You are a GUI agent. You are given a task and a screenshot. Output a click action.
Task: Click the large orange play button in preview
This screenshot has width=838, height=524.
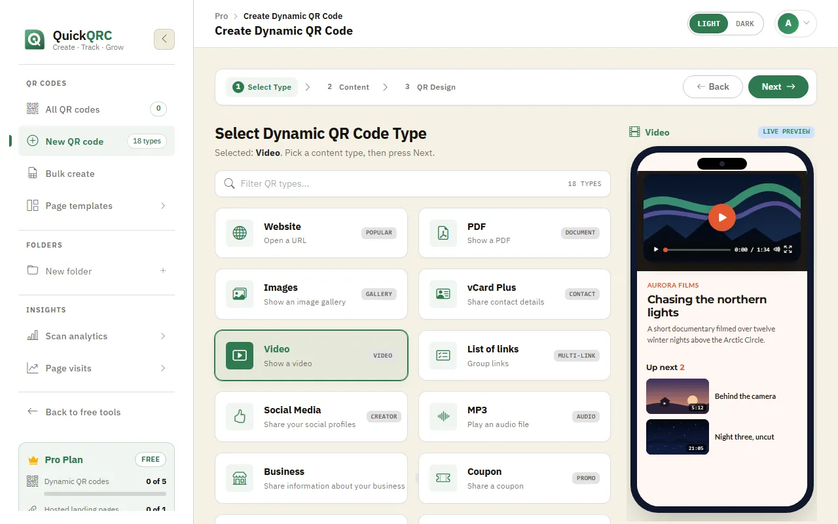[722, 217]
